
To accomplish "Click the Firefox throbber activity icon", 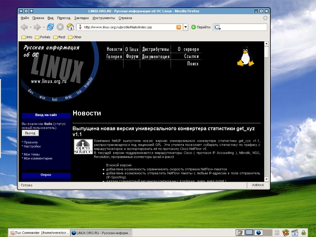I will (265, 18).
